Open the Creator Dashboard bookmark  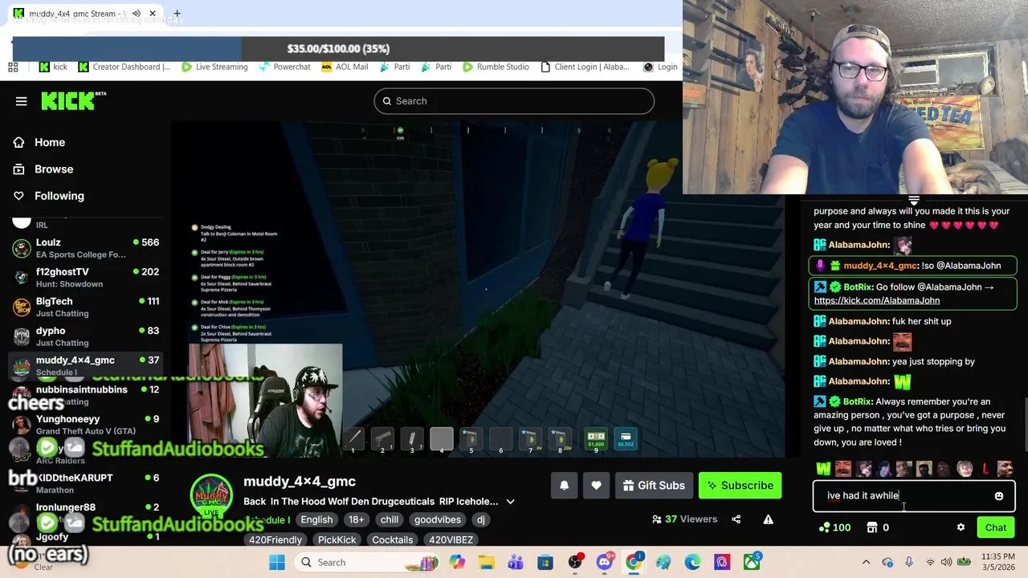[x=124, y=67]
